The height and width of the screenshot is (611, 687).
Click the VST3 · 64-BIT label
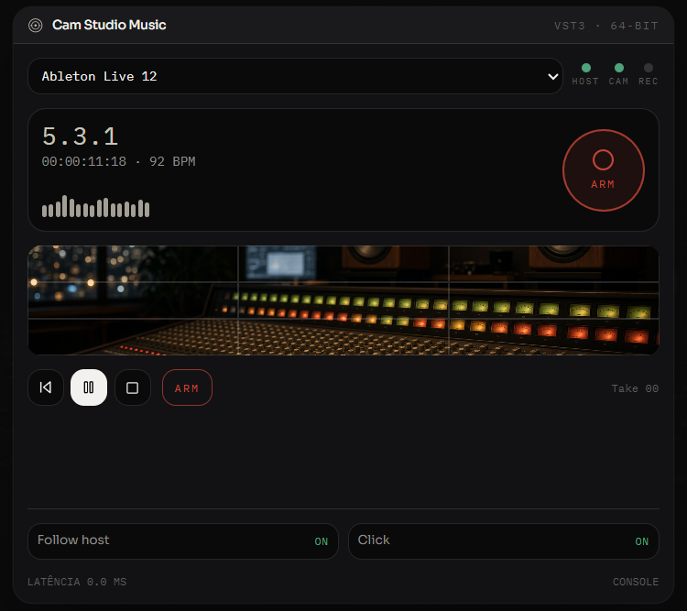tap(606, 26)
